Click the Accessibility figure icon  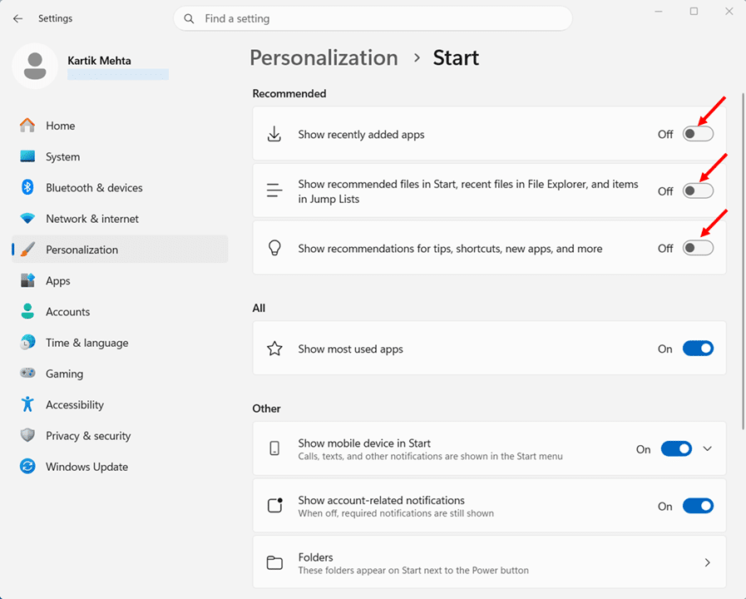pyautogui.click(x=27, y=404)
